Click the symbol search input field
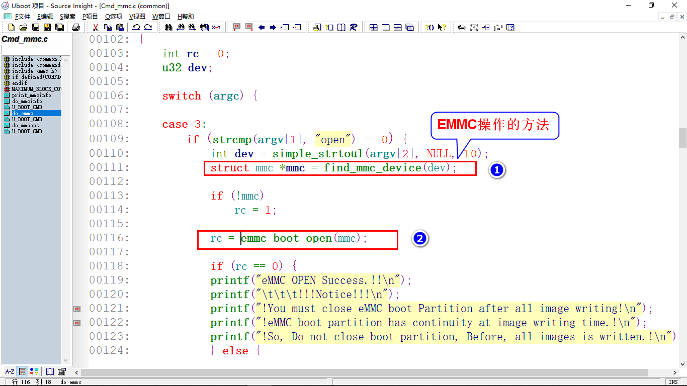 [x=35, y=49]
